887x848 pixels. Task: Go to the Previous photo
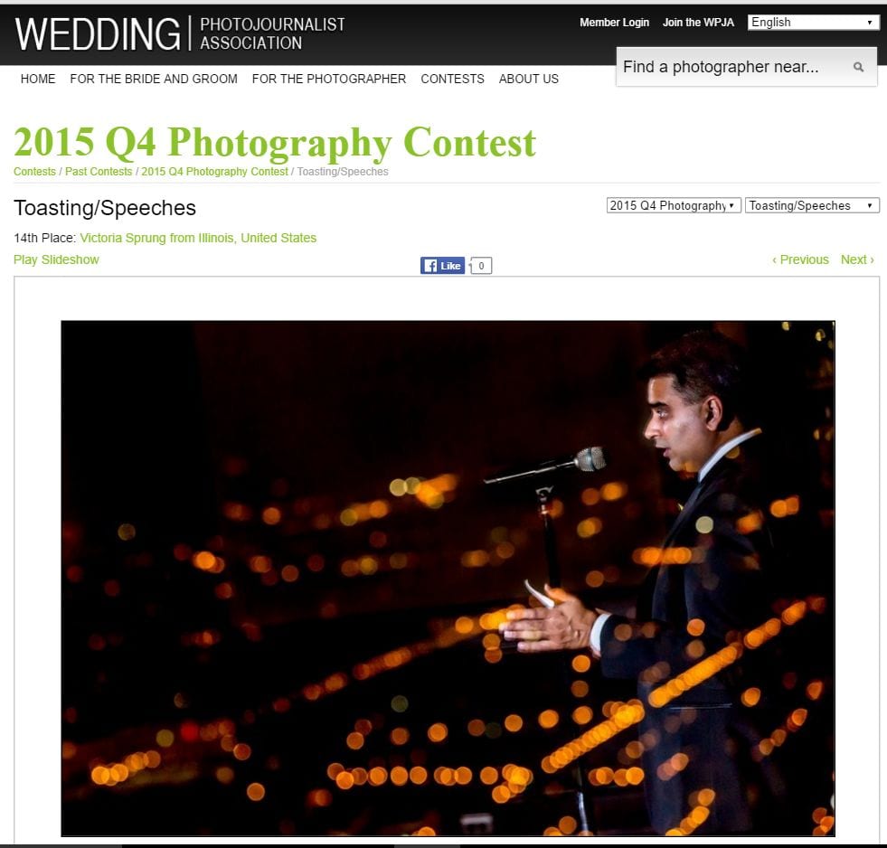(800, 259)
